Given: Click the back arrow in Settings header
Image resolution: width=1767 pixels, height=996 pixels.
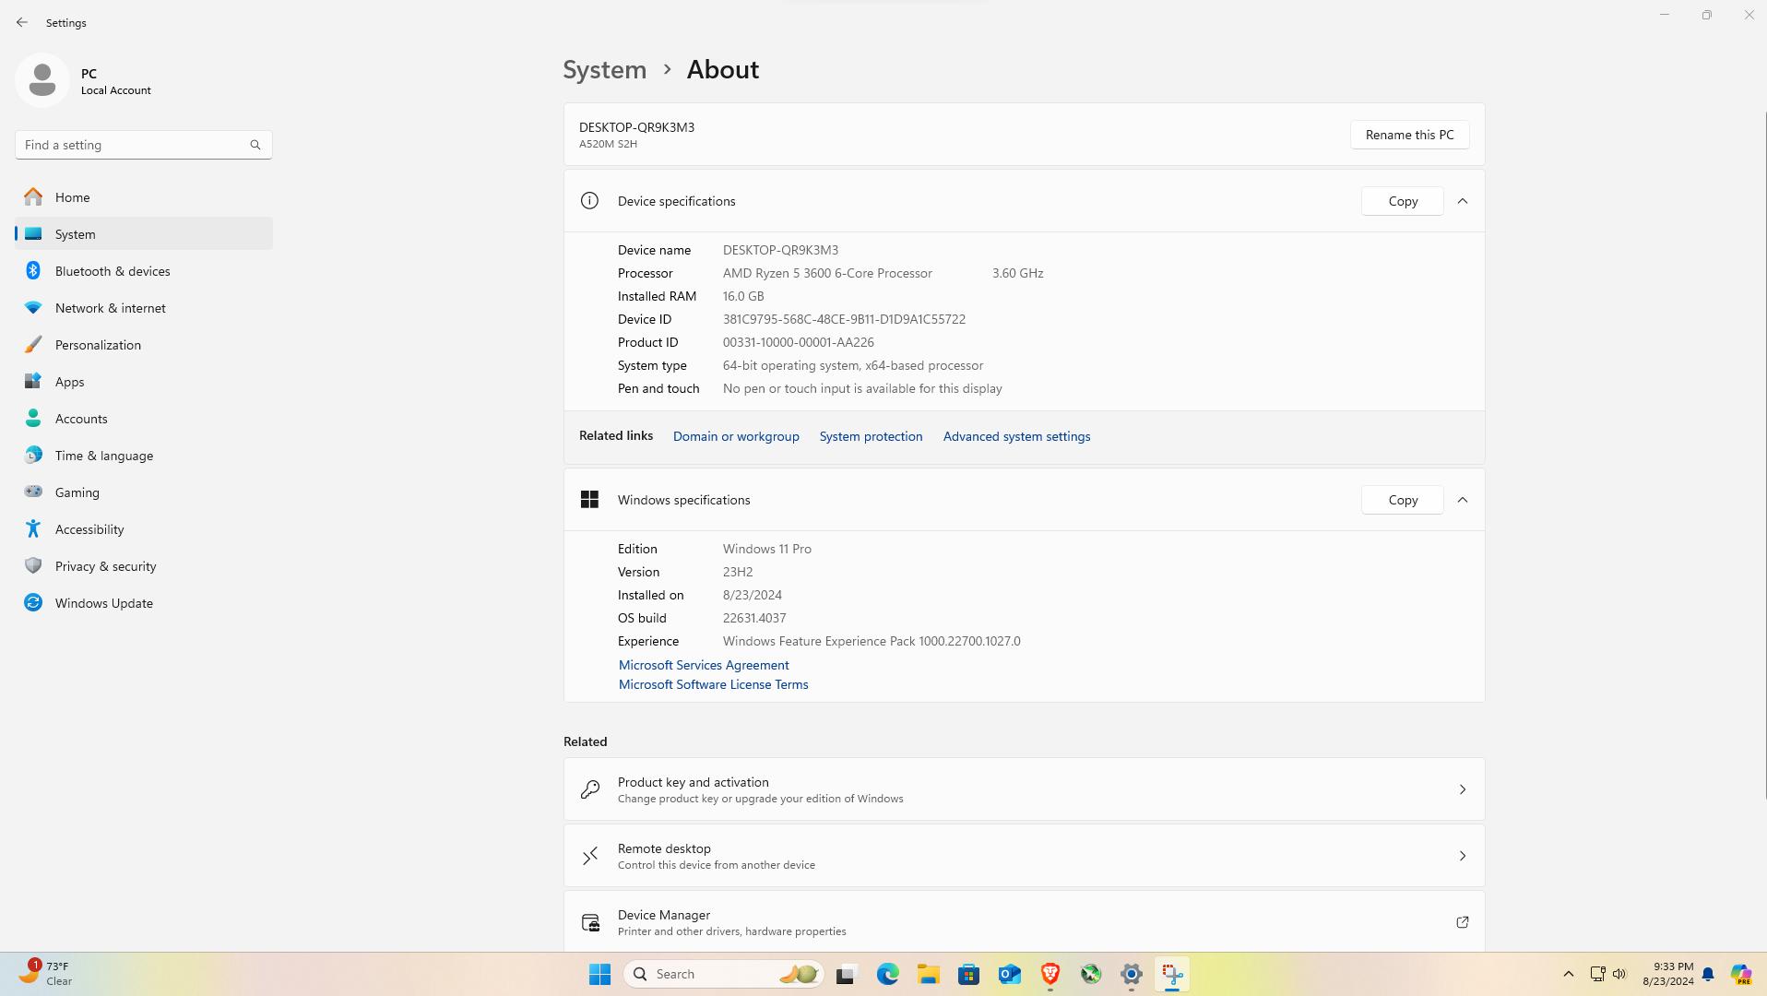Looking at the screenshot, I should (22, 22).
